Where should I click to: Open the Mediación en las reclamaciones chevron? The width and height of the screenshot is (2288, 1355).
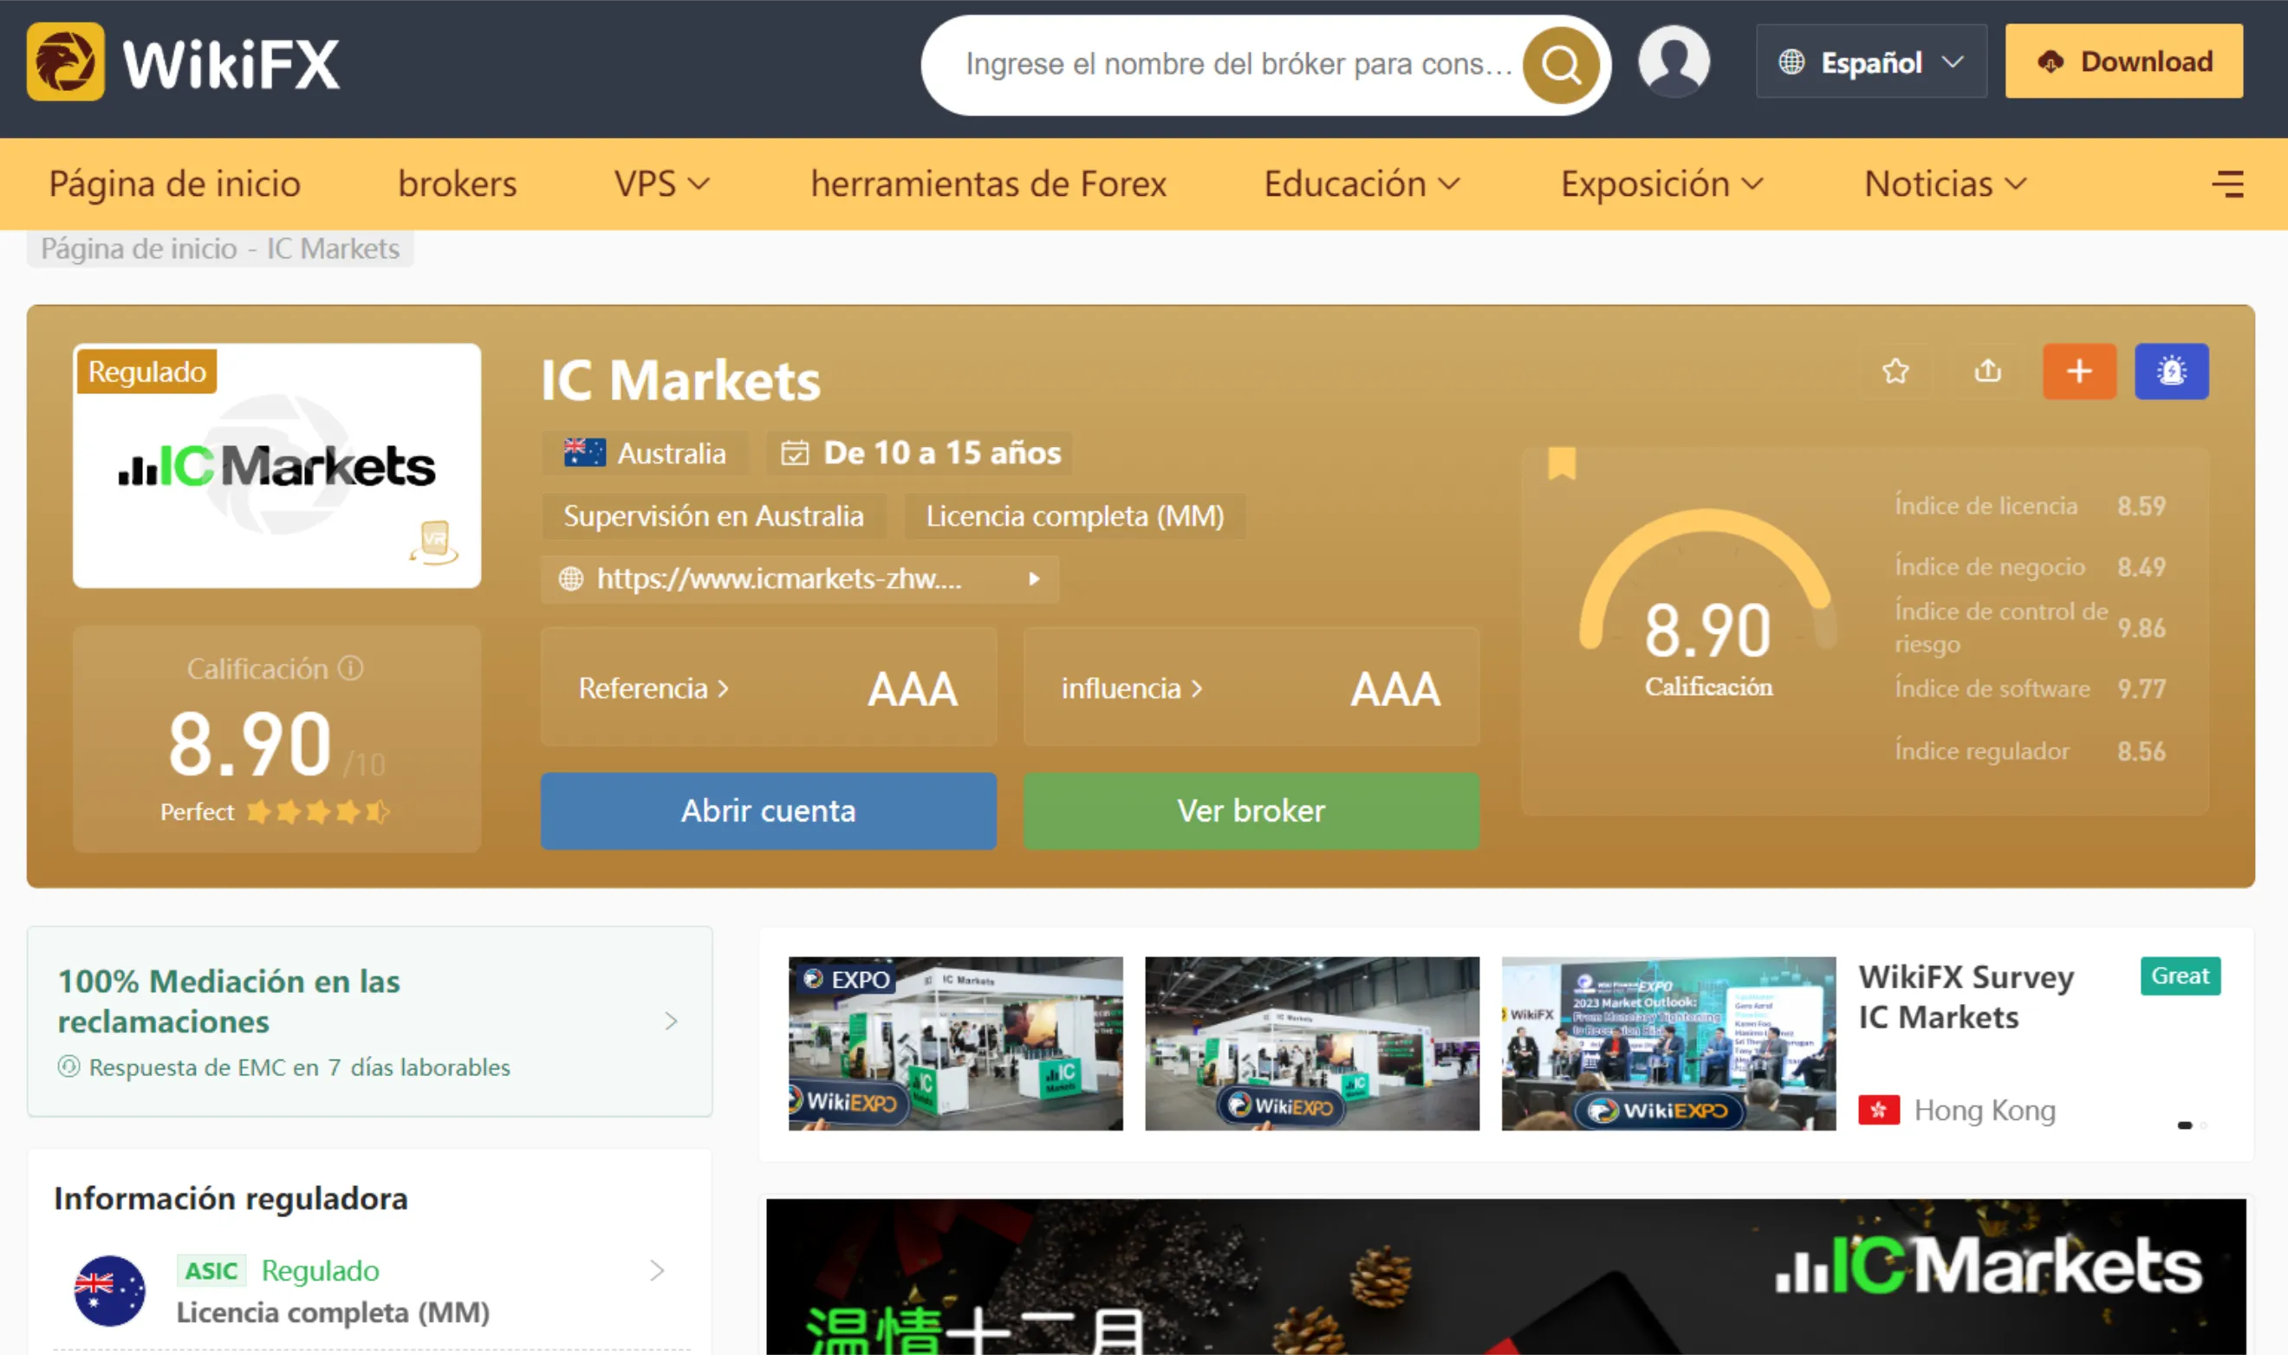[672, 1021]
